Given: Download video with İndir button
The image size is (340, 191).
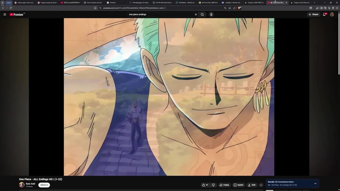Looking at the screenshot, I should [x=252, y=185].
